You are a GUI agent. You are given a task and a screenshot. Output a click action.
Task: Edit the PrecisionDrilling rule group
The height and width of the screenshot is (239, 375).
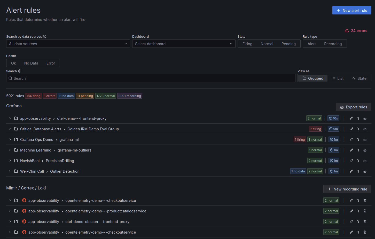click(x=351, y=161)
